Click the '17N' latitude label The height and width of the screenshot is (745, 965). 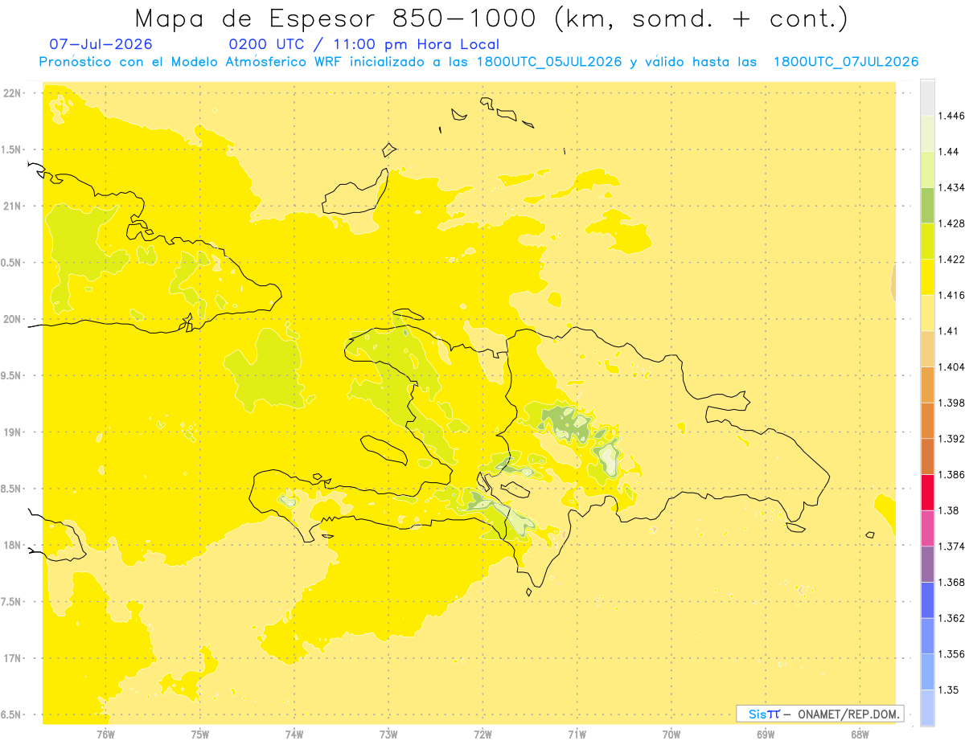tap(12, 658)
